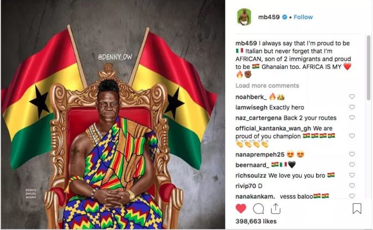Like naz_cartergena's comment with its heart
This screenshot has width=373, height=230.
352,118
